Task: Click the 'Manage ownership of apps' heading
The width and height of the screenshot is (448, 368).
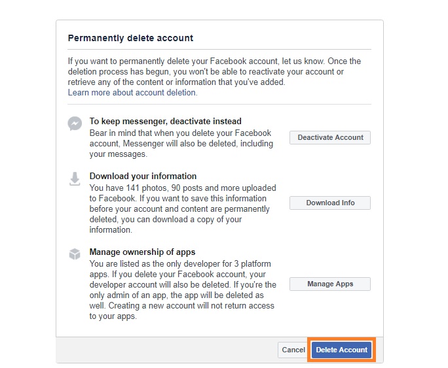Action: click(x=142, y=252)
